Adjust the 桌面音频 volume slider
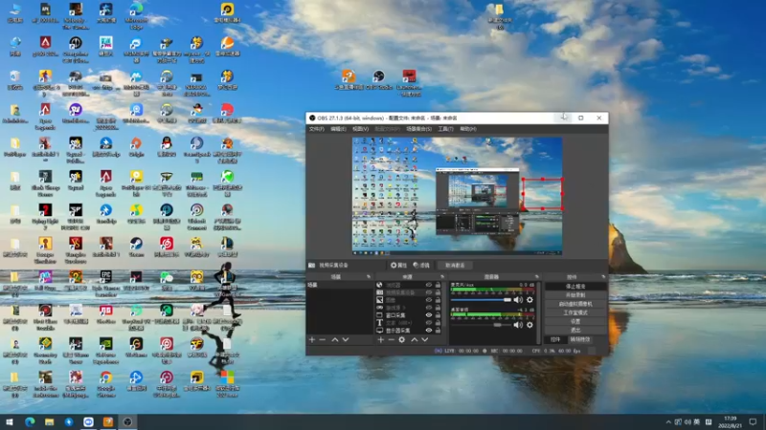766x430 pixels. click(x=482, y=325)
